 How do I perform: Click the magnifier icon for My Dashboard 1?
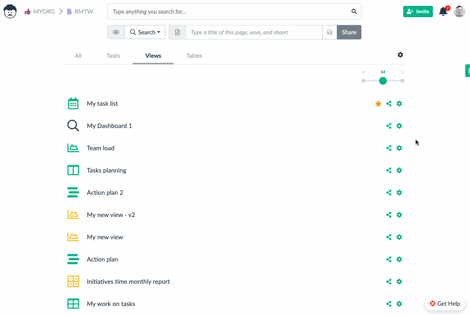[x=73, y=126]
